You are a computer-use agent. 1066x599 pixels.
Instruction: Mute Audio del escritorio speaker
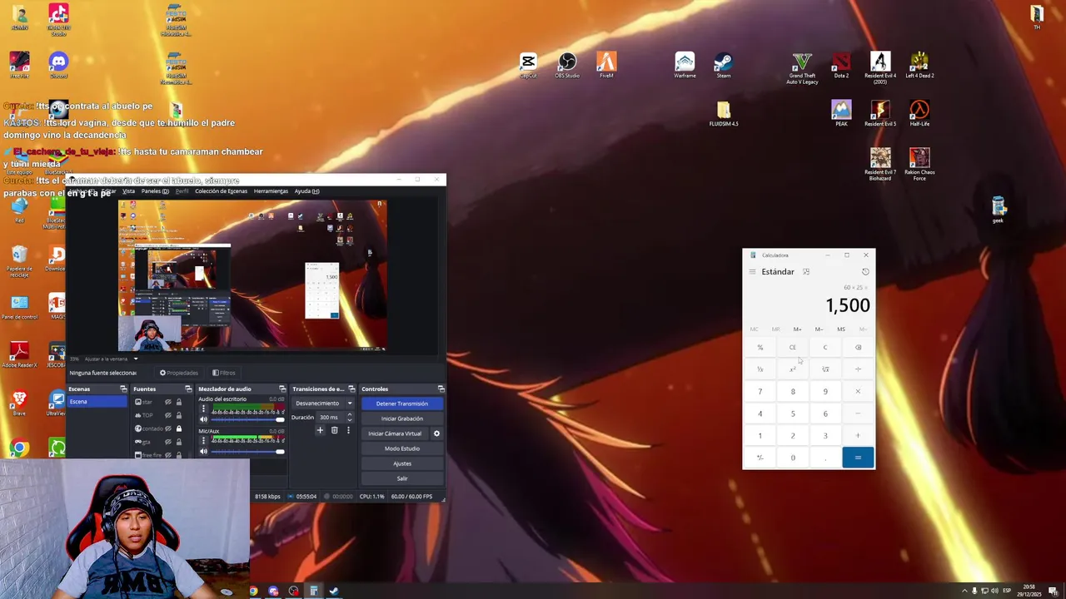(203, 419)
